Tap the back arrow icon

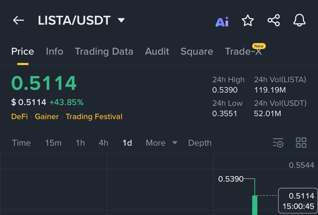[18, 20]
